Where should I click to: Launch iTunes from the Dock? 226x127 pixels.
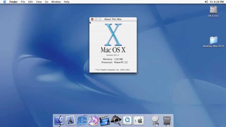click(x=93, y=120)
